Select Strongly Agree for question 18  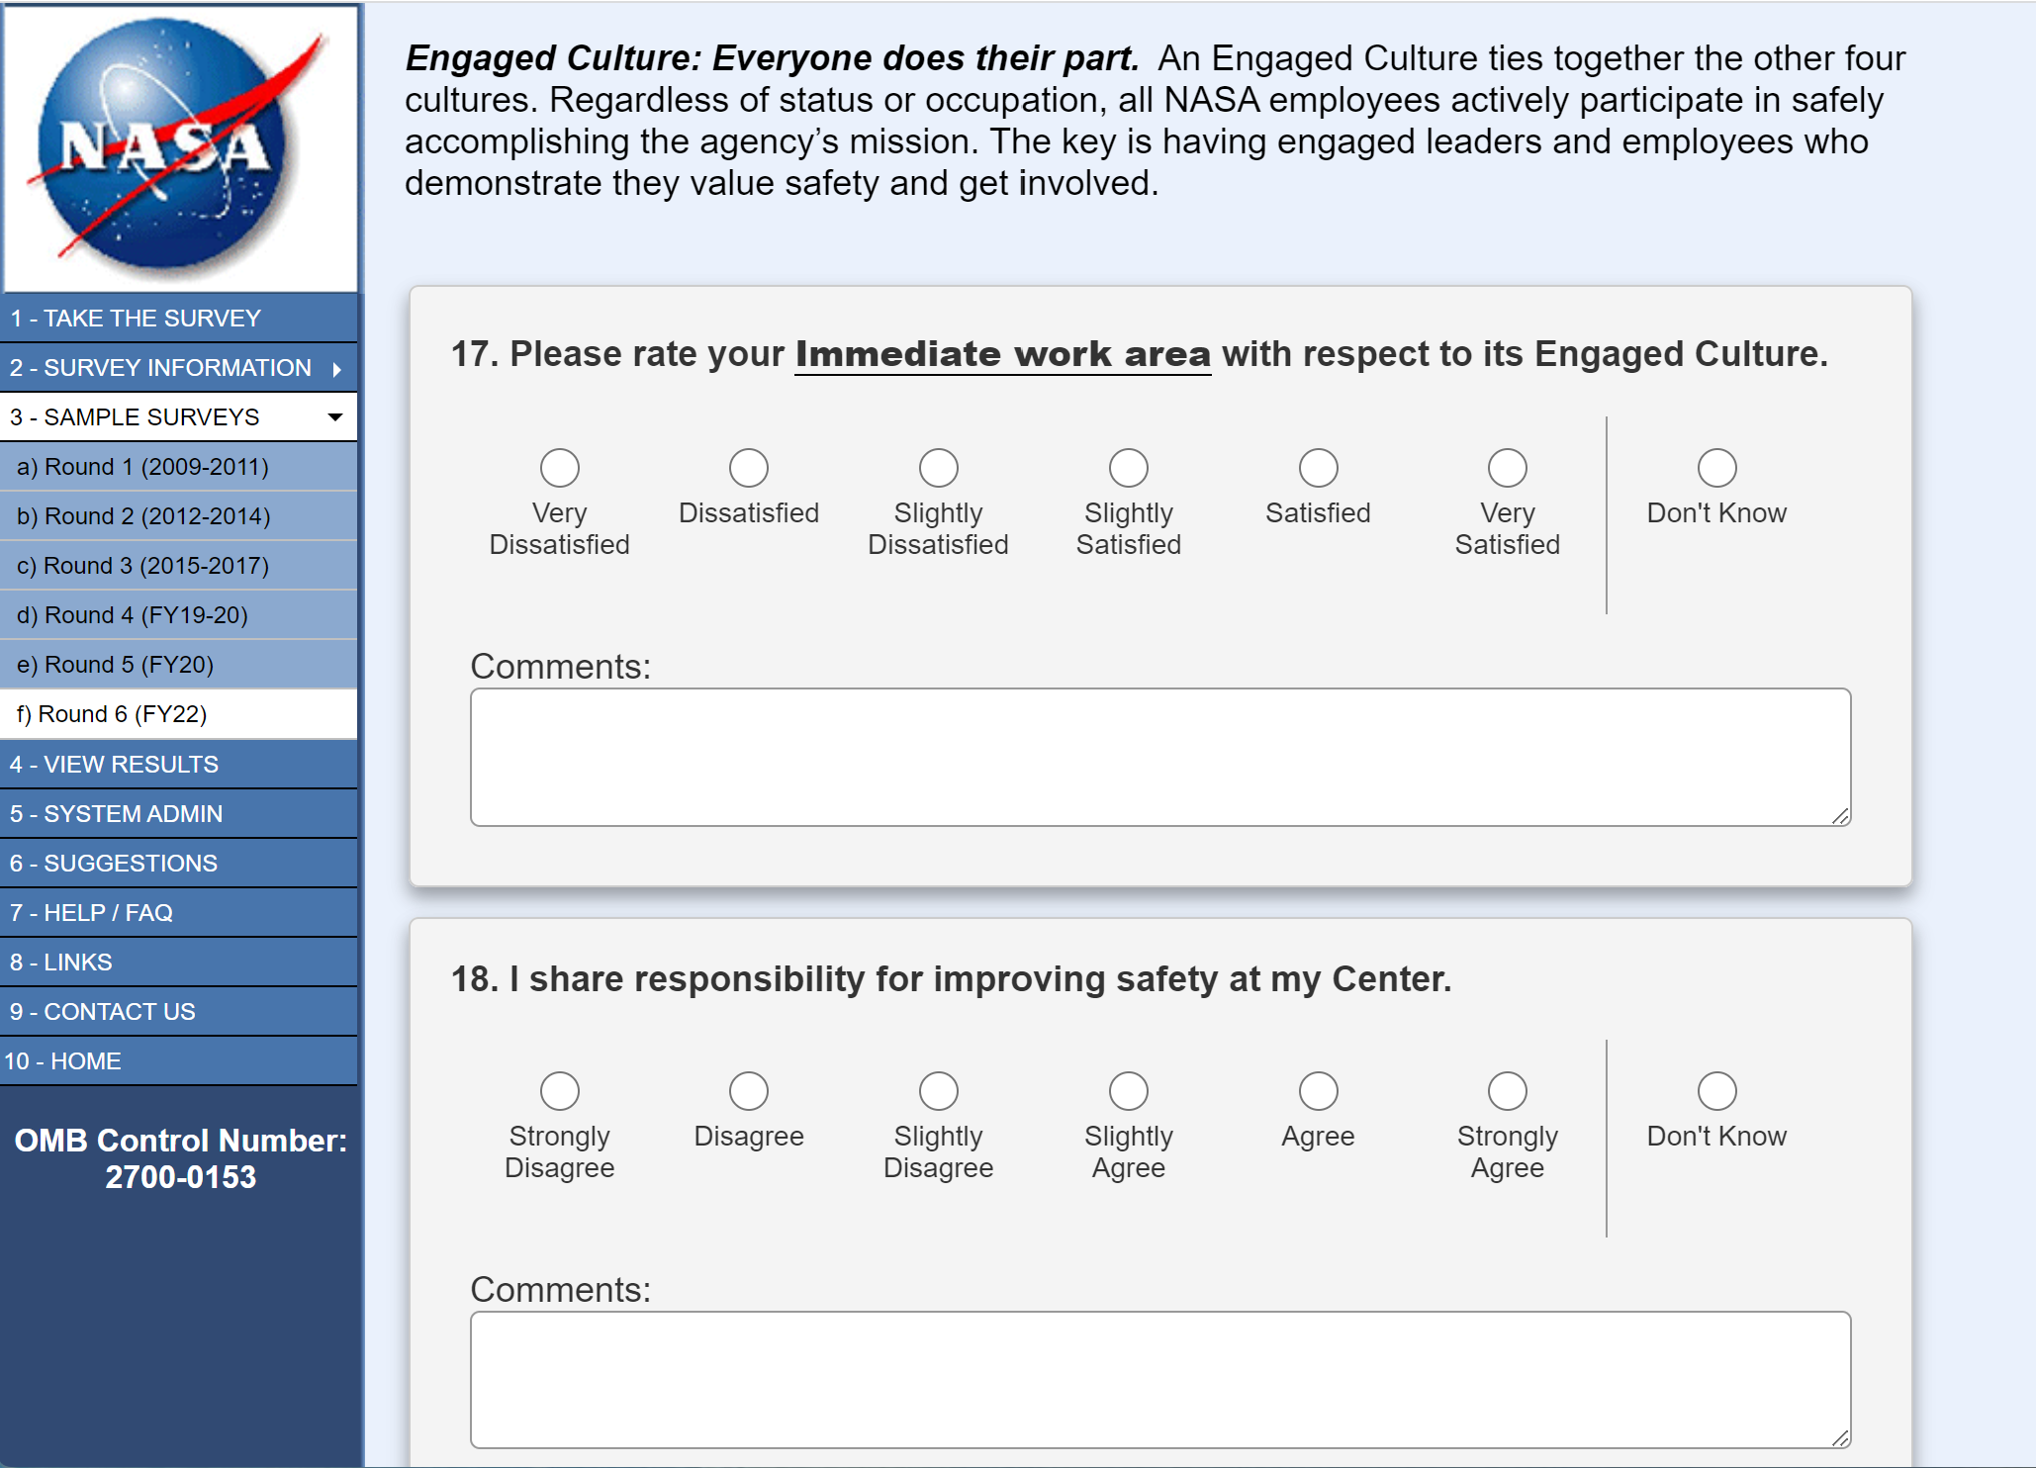1507,1091
